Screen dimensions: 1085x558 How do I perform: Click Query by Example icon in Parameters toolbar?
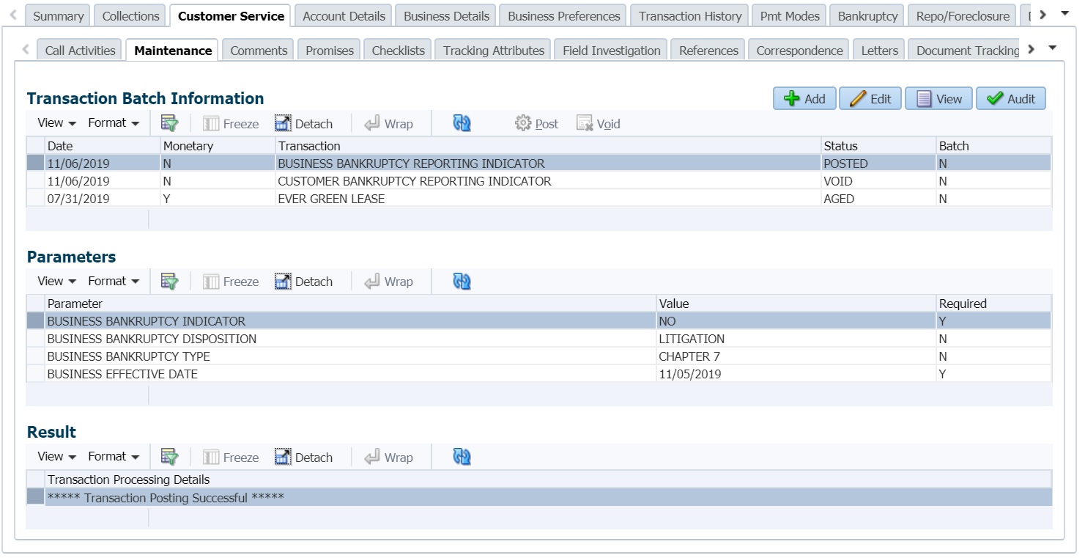pos(170,281)
